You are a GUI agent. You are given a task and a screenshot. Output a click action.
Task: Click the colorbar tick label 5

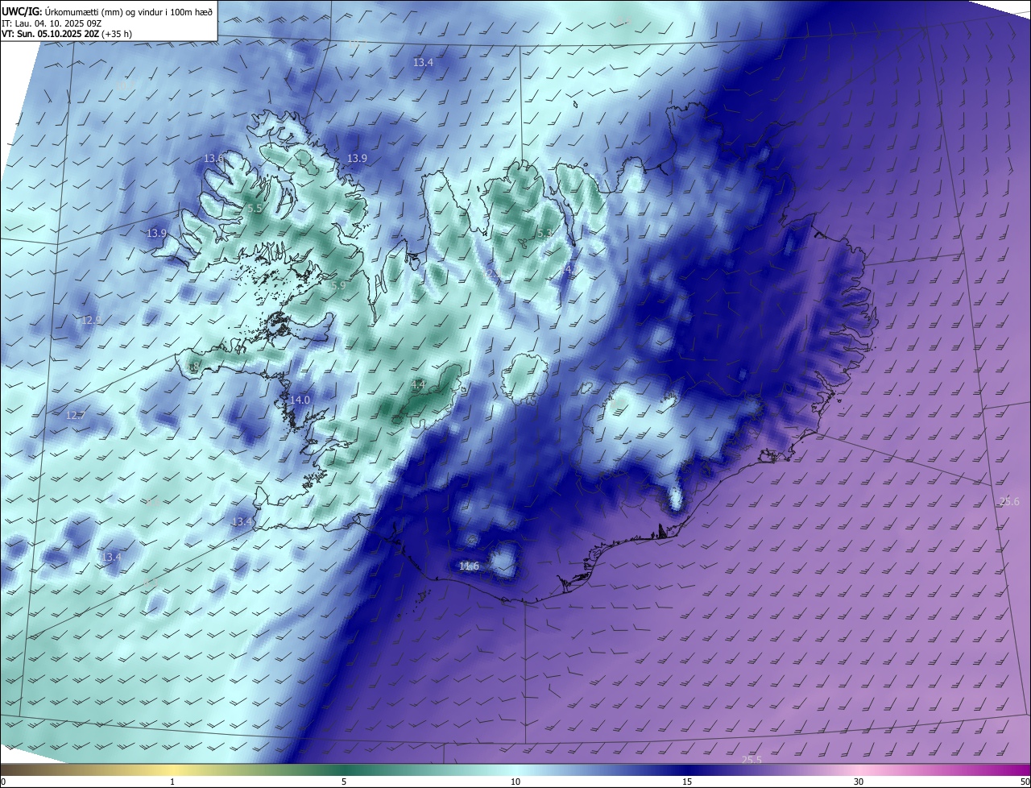point(344,782)
